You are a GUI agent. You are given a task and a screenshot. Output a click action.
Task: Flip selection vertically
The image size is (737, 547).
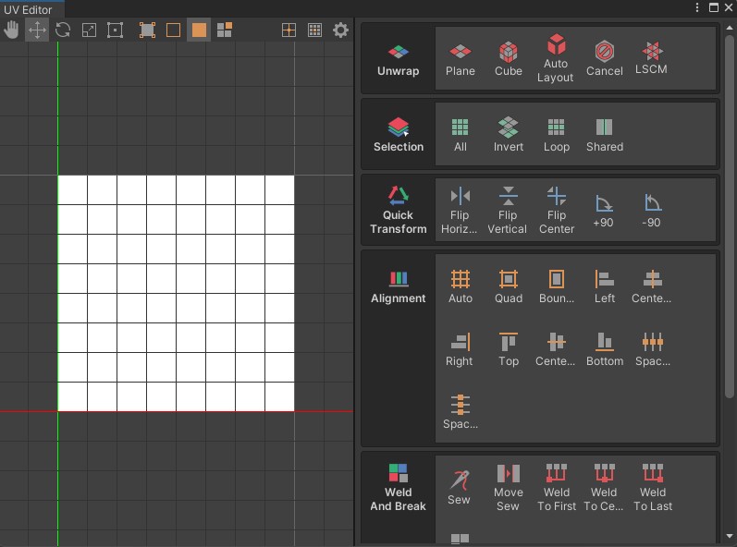pyautogui.click(x=508, y=210)
